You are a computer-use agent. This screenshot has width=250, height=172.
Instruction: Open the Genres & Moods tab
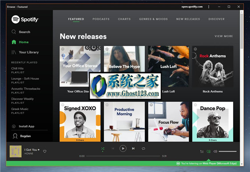[153, 19]
